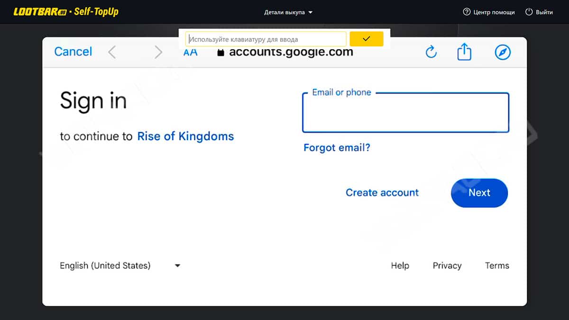Screen dimensions: 569x320
Task: Expand the Детали выкупа dropdown
Action: coord(288,12)
